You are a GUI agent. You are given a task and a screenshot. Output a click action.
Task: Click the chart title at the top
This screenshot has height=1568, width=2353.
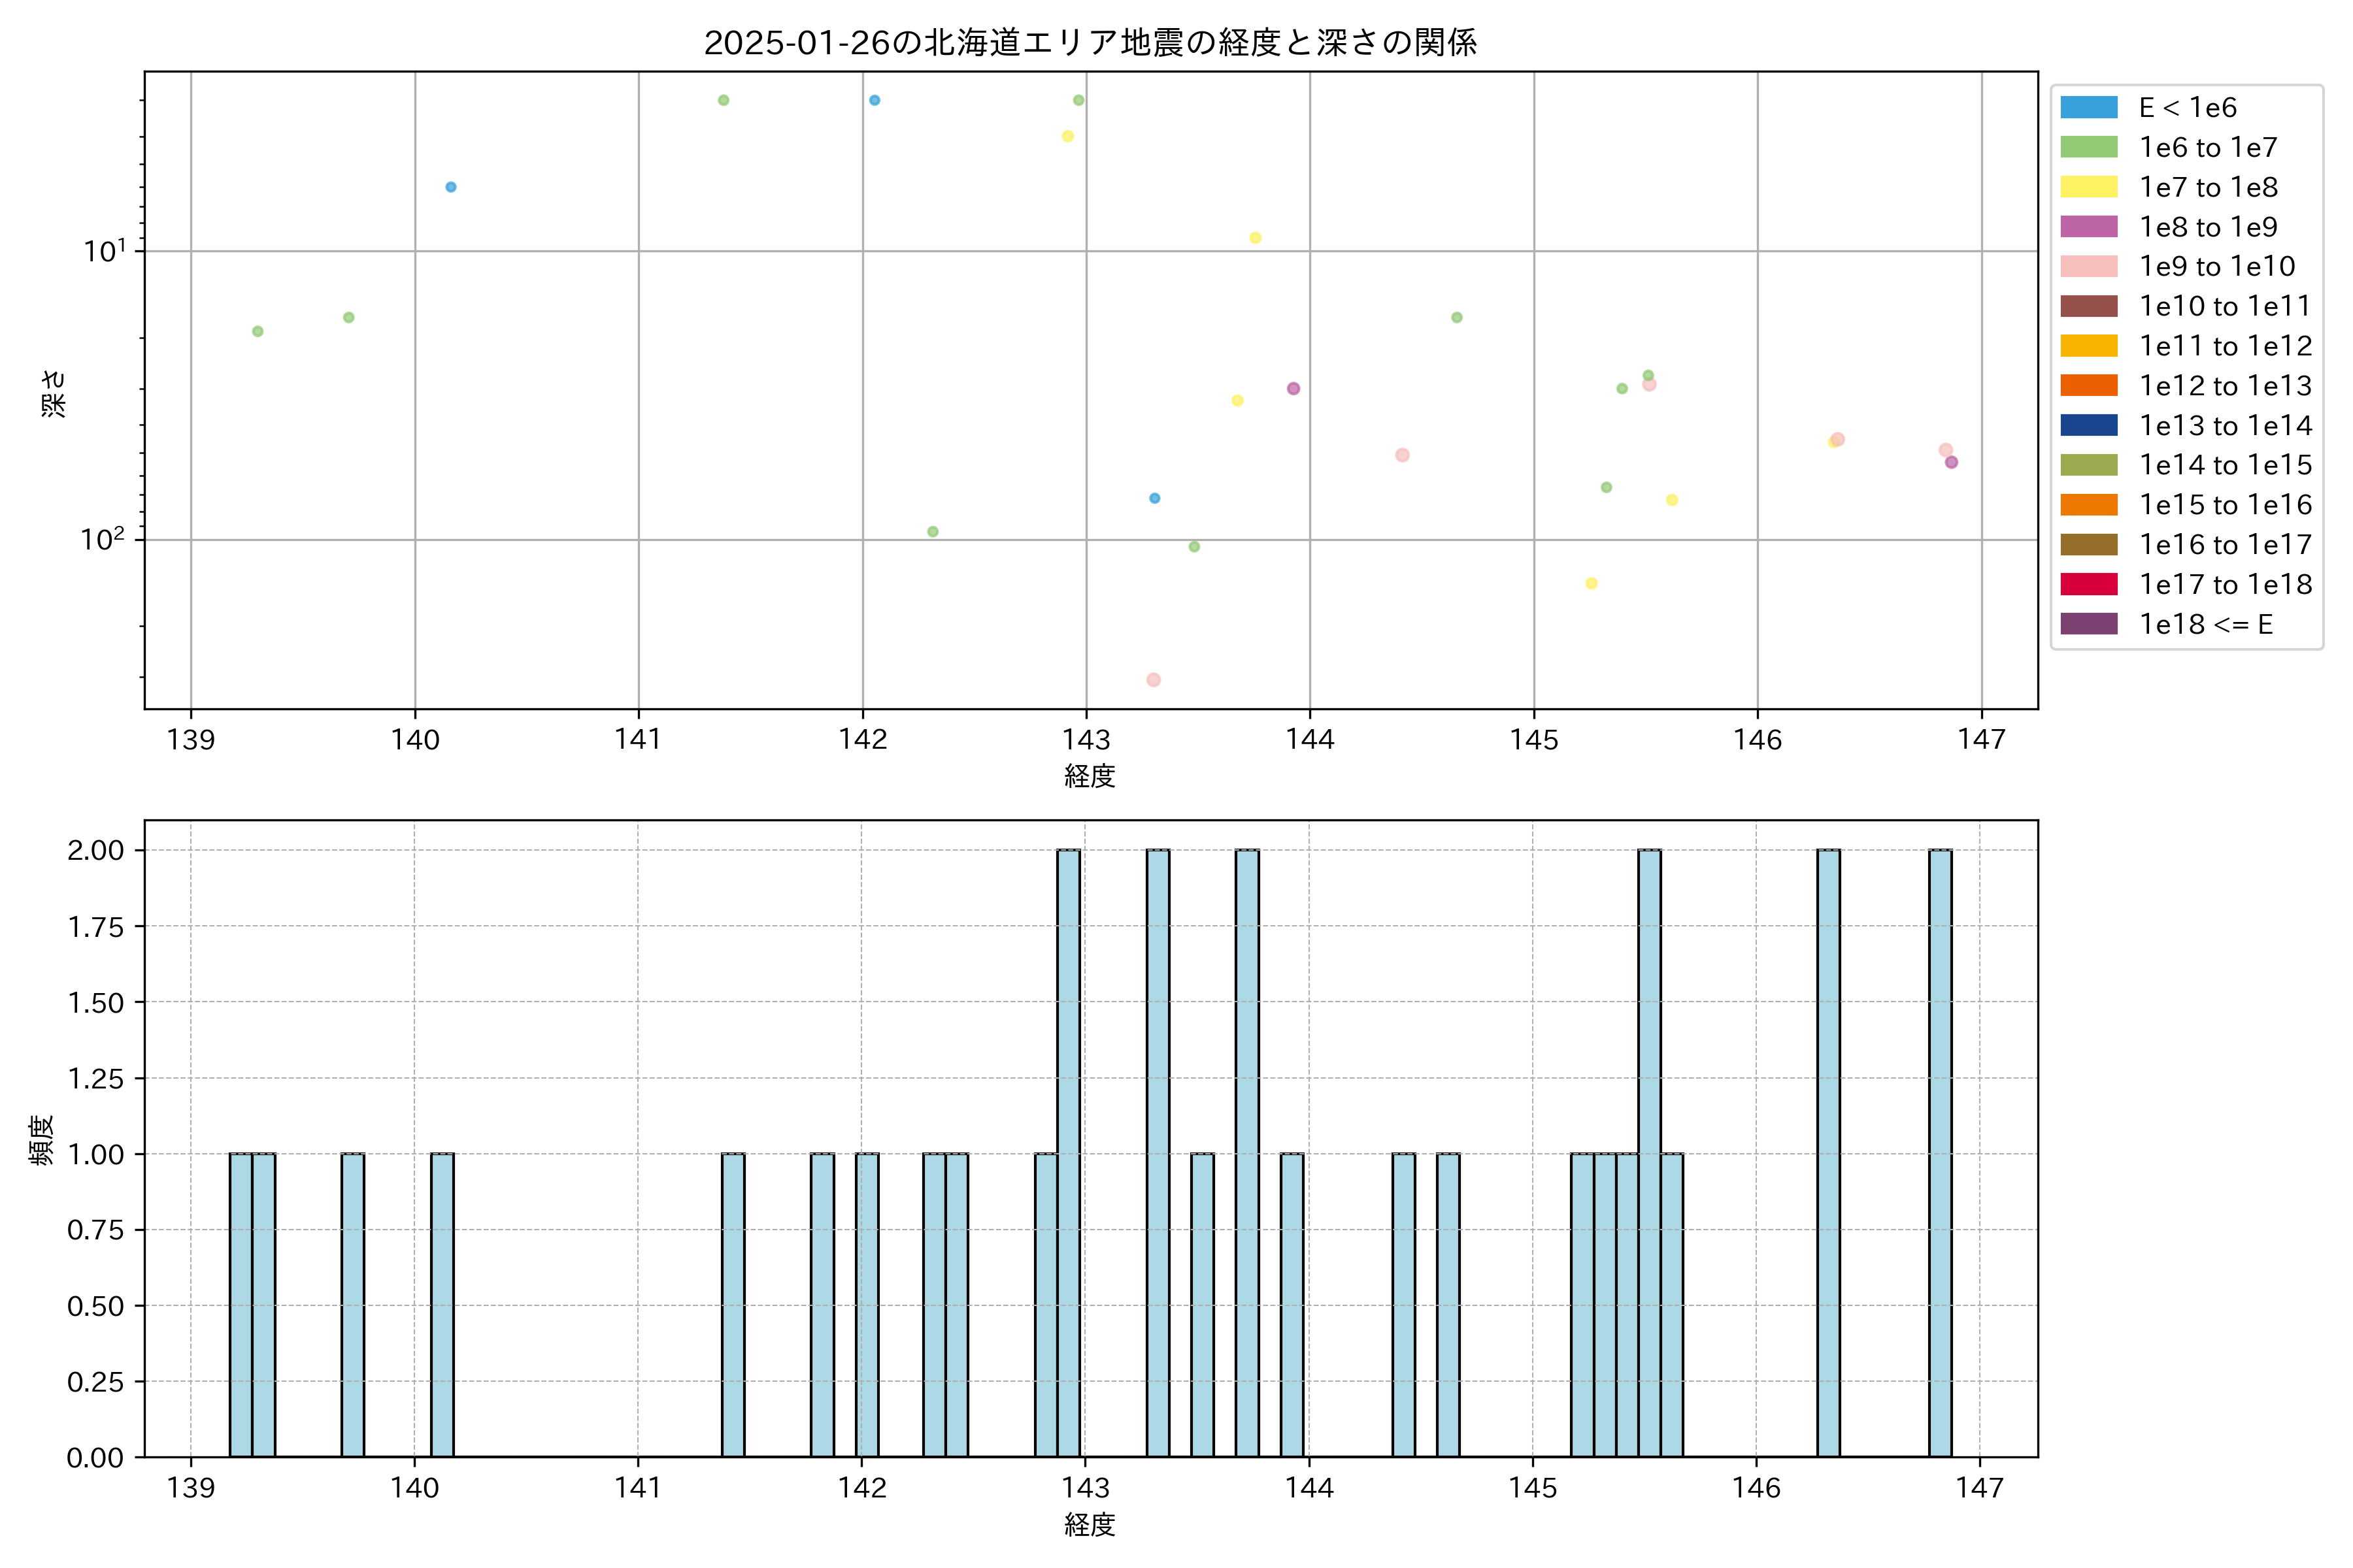coord(1090,43)
